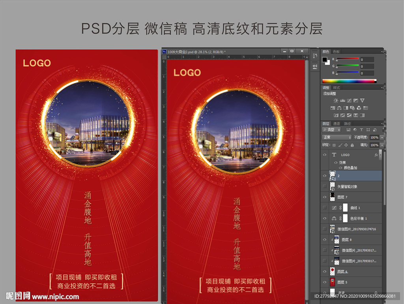The width and height of the screenshot is (404, 304).
Task: Add a Color Lookup adjustment (grid icon)
Action: (x=366, y=108)
